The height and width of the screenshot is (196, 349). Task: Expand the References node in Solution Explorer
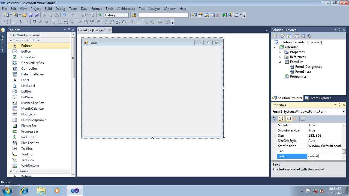280,57
